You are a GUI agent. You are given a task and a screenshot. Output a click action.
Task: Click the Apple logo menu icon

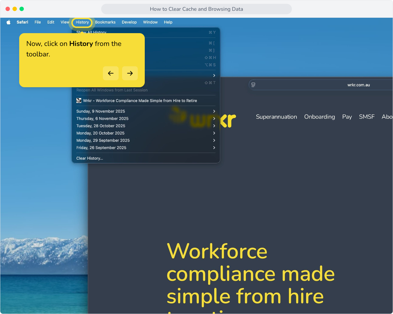click(x=9, y=22)
